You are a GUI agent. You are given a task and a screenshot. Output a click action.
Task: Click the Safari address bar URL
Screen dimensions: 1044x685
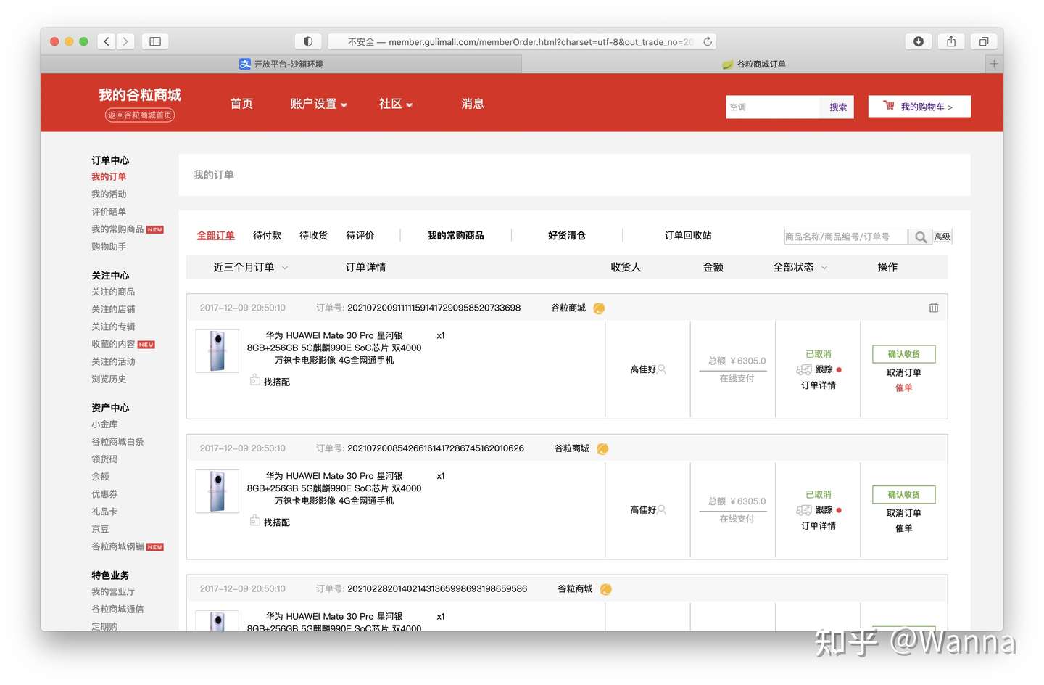[x=521, y=42]
